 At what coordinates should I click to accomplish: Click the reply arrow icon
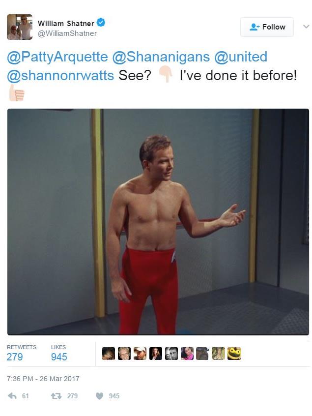[12, 396]
